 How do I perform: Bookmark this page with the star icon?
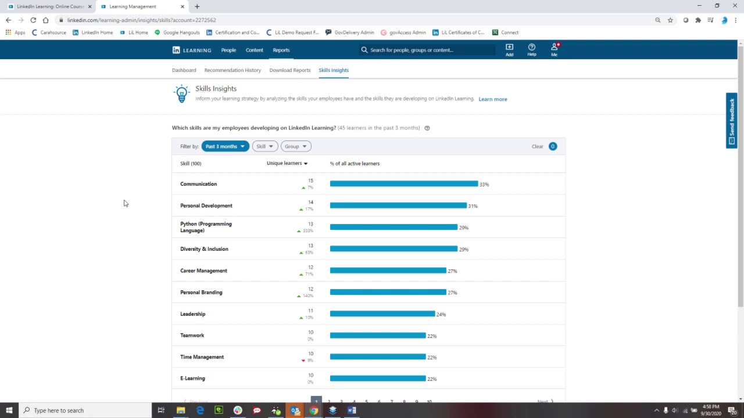click(670, 20)
